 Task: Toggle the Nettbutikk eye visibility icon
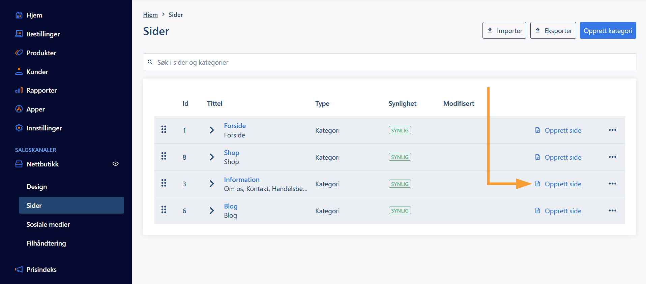[115, 164]
